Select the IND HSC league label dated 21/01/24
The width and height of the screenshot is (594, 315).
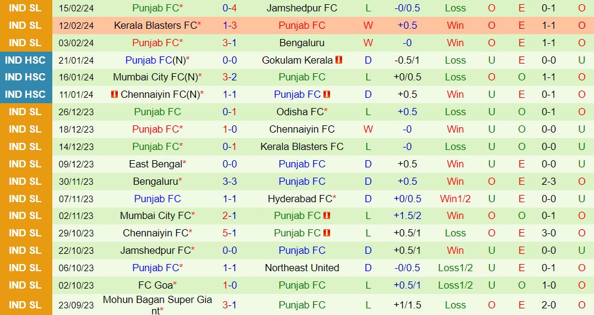tap(26, 60)
